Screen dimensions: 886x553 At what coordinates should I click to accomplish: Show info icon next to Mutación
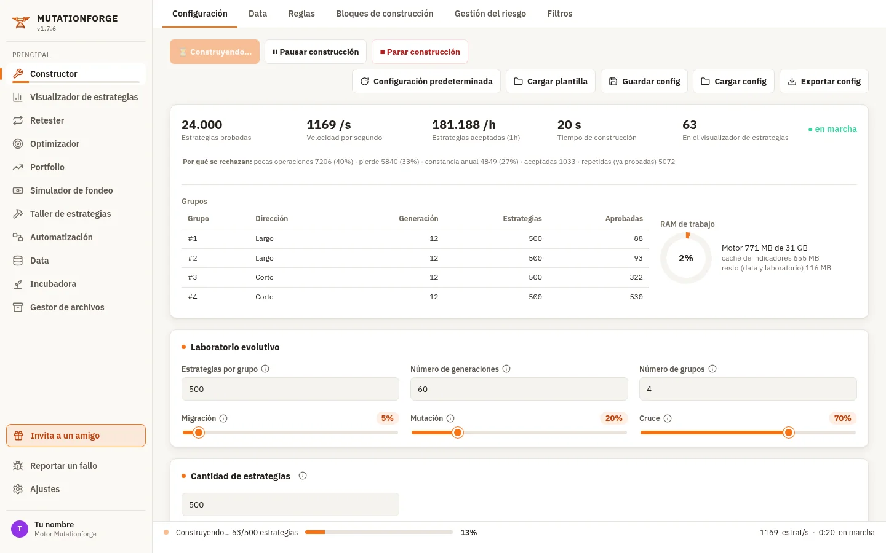(450, 418)
